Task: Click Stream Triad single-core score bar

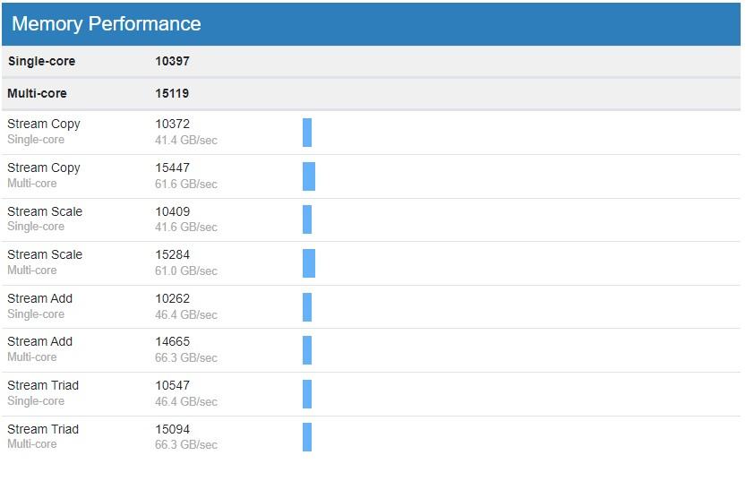Action: point(307,394)
